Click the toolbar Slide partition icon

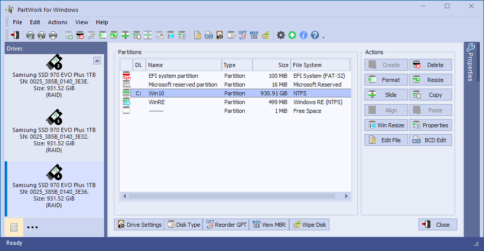125,35
